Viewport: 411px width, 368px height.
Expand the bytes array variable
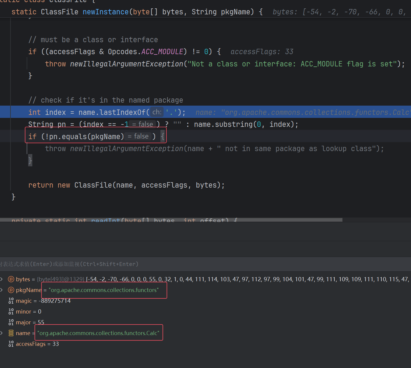(x=2, y=279)
